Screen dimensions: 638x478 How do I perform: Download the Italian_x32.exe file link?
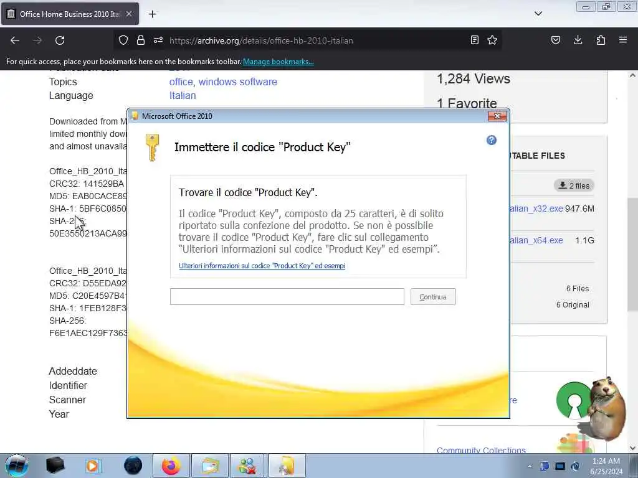tap(536, 209)
